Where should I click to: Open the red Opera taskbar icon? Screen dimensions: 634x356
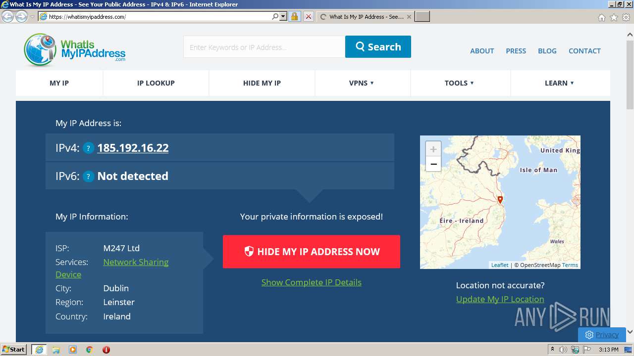[x=106, y=350]
